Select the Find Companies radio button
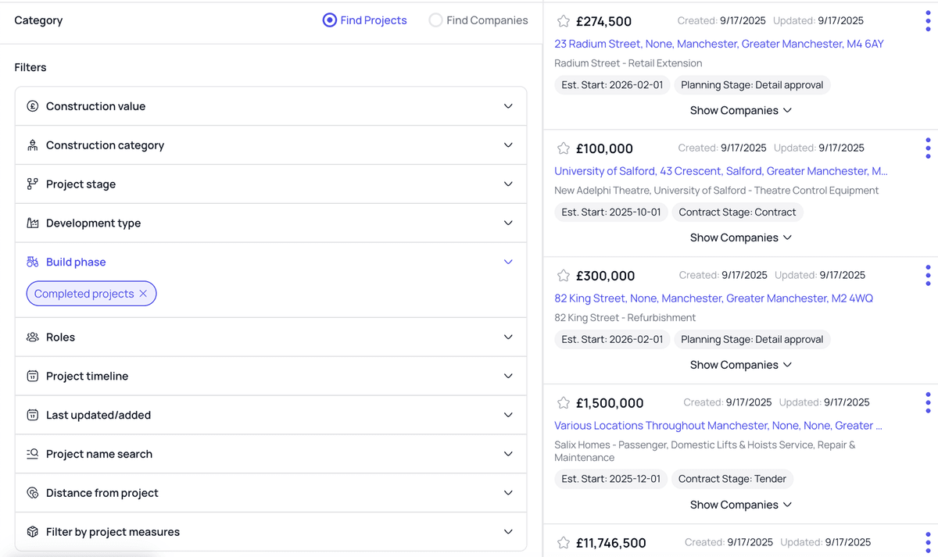 (435, 20)
